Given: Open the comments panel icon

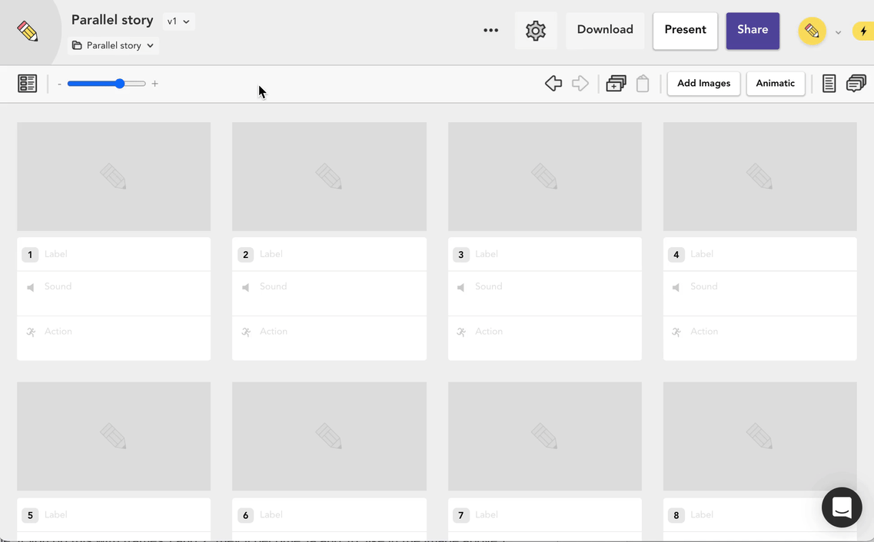Looking at the screenshot, I should pos(856,84).
